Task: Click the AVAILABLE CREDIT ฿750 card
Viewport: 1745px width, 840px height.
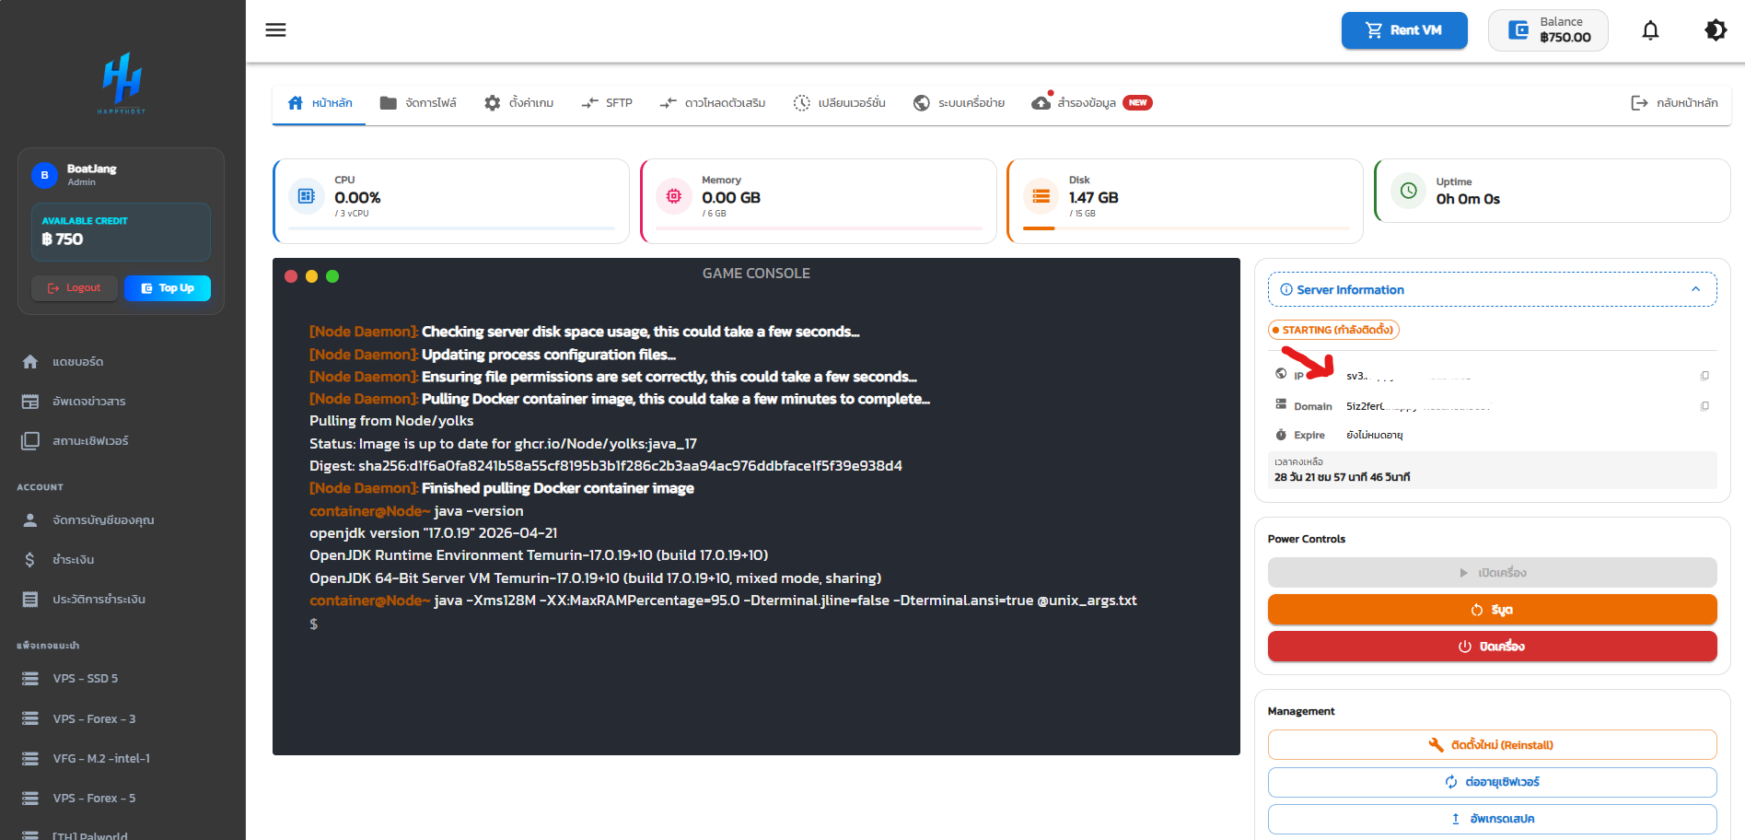Action: [x=121, y=232]
